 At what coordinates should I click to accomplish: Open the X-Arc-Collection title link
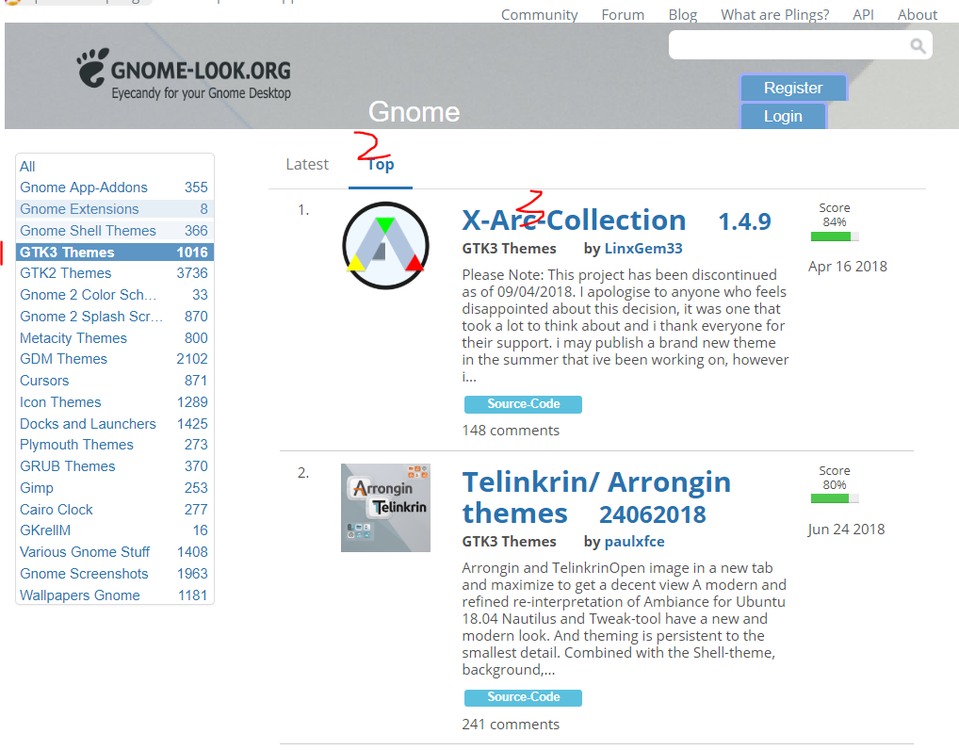[574, 220]
